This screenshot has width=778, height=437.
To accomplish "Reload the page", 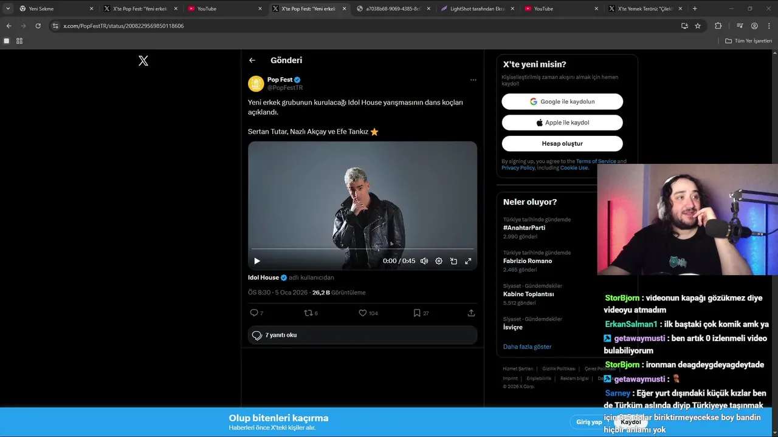I will click(x=38, y=26).
